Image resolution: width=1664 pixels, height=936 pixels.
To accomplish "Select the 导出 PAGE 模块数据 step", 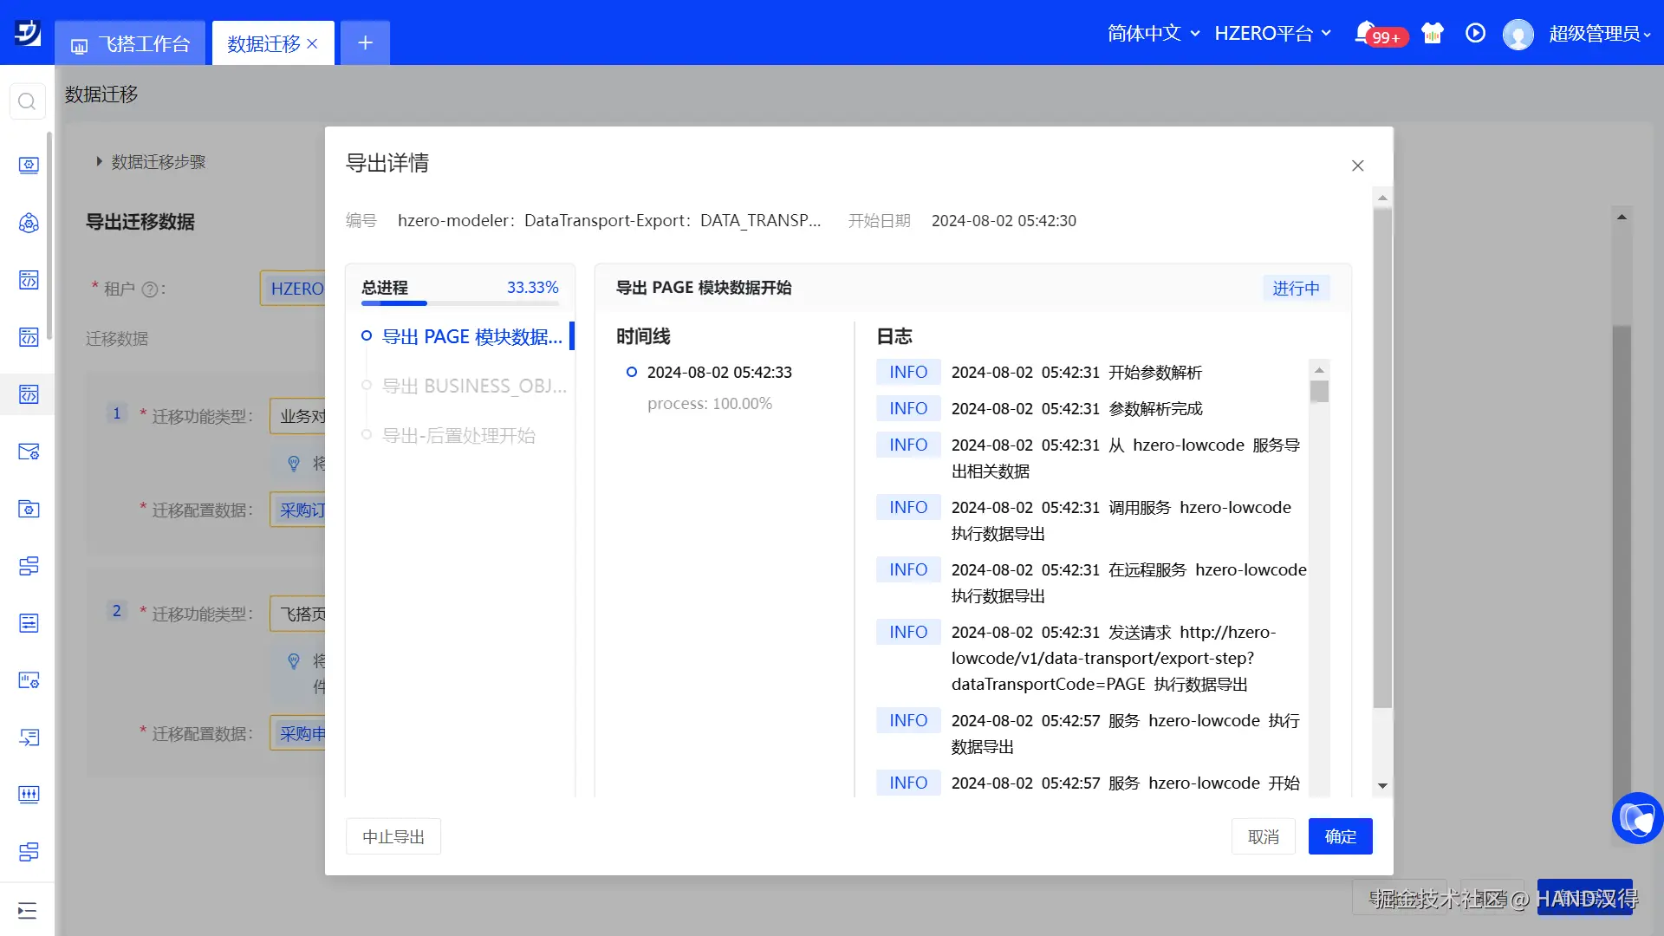I will tap(471, 336).
